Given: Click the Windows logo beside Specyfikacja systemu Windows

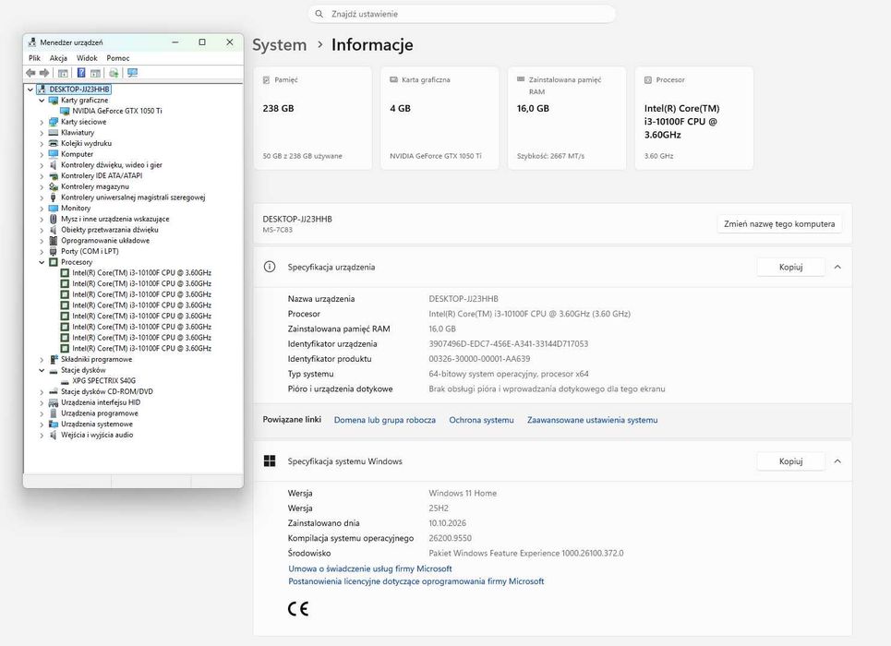Looking at the screenshot, I should click(270, 461).
